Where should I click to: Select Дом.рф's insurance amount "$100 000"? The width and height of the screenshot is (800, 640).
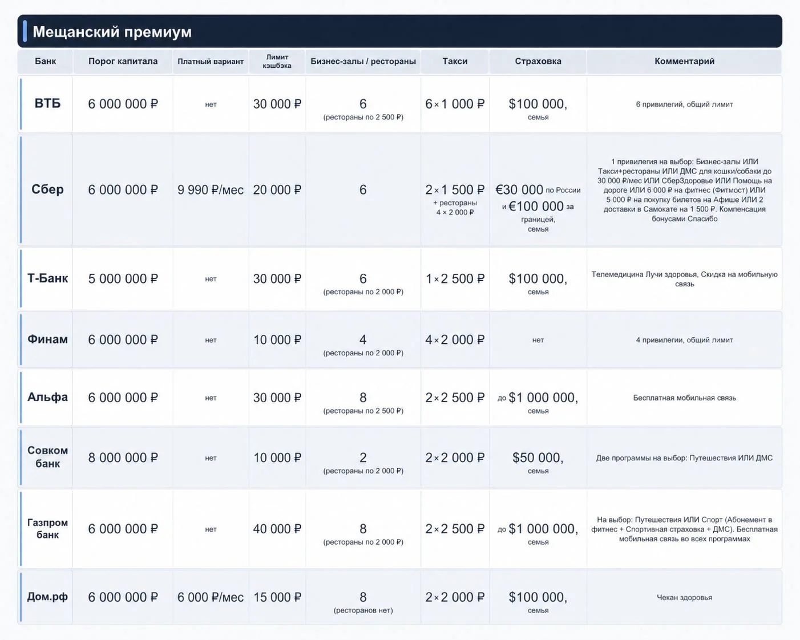point(538,597)
